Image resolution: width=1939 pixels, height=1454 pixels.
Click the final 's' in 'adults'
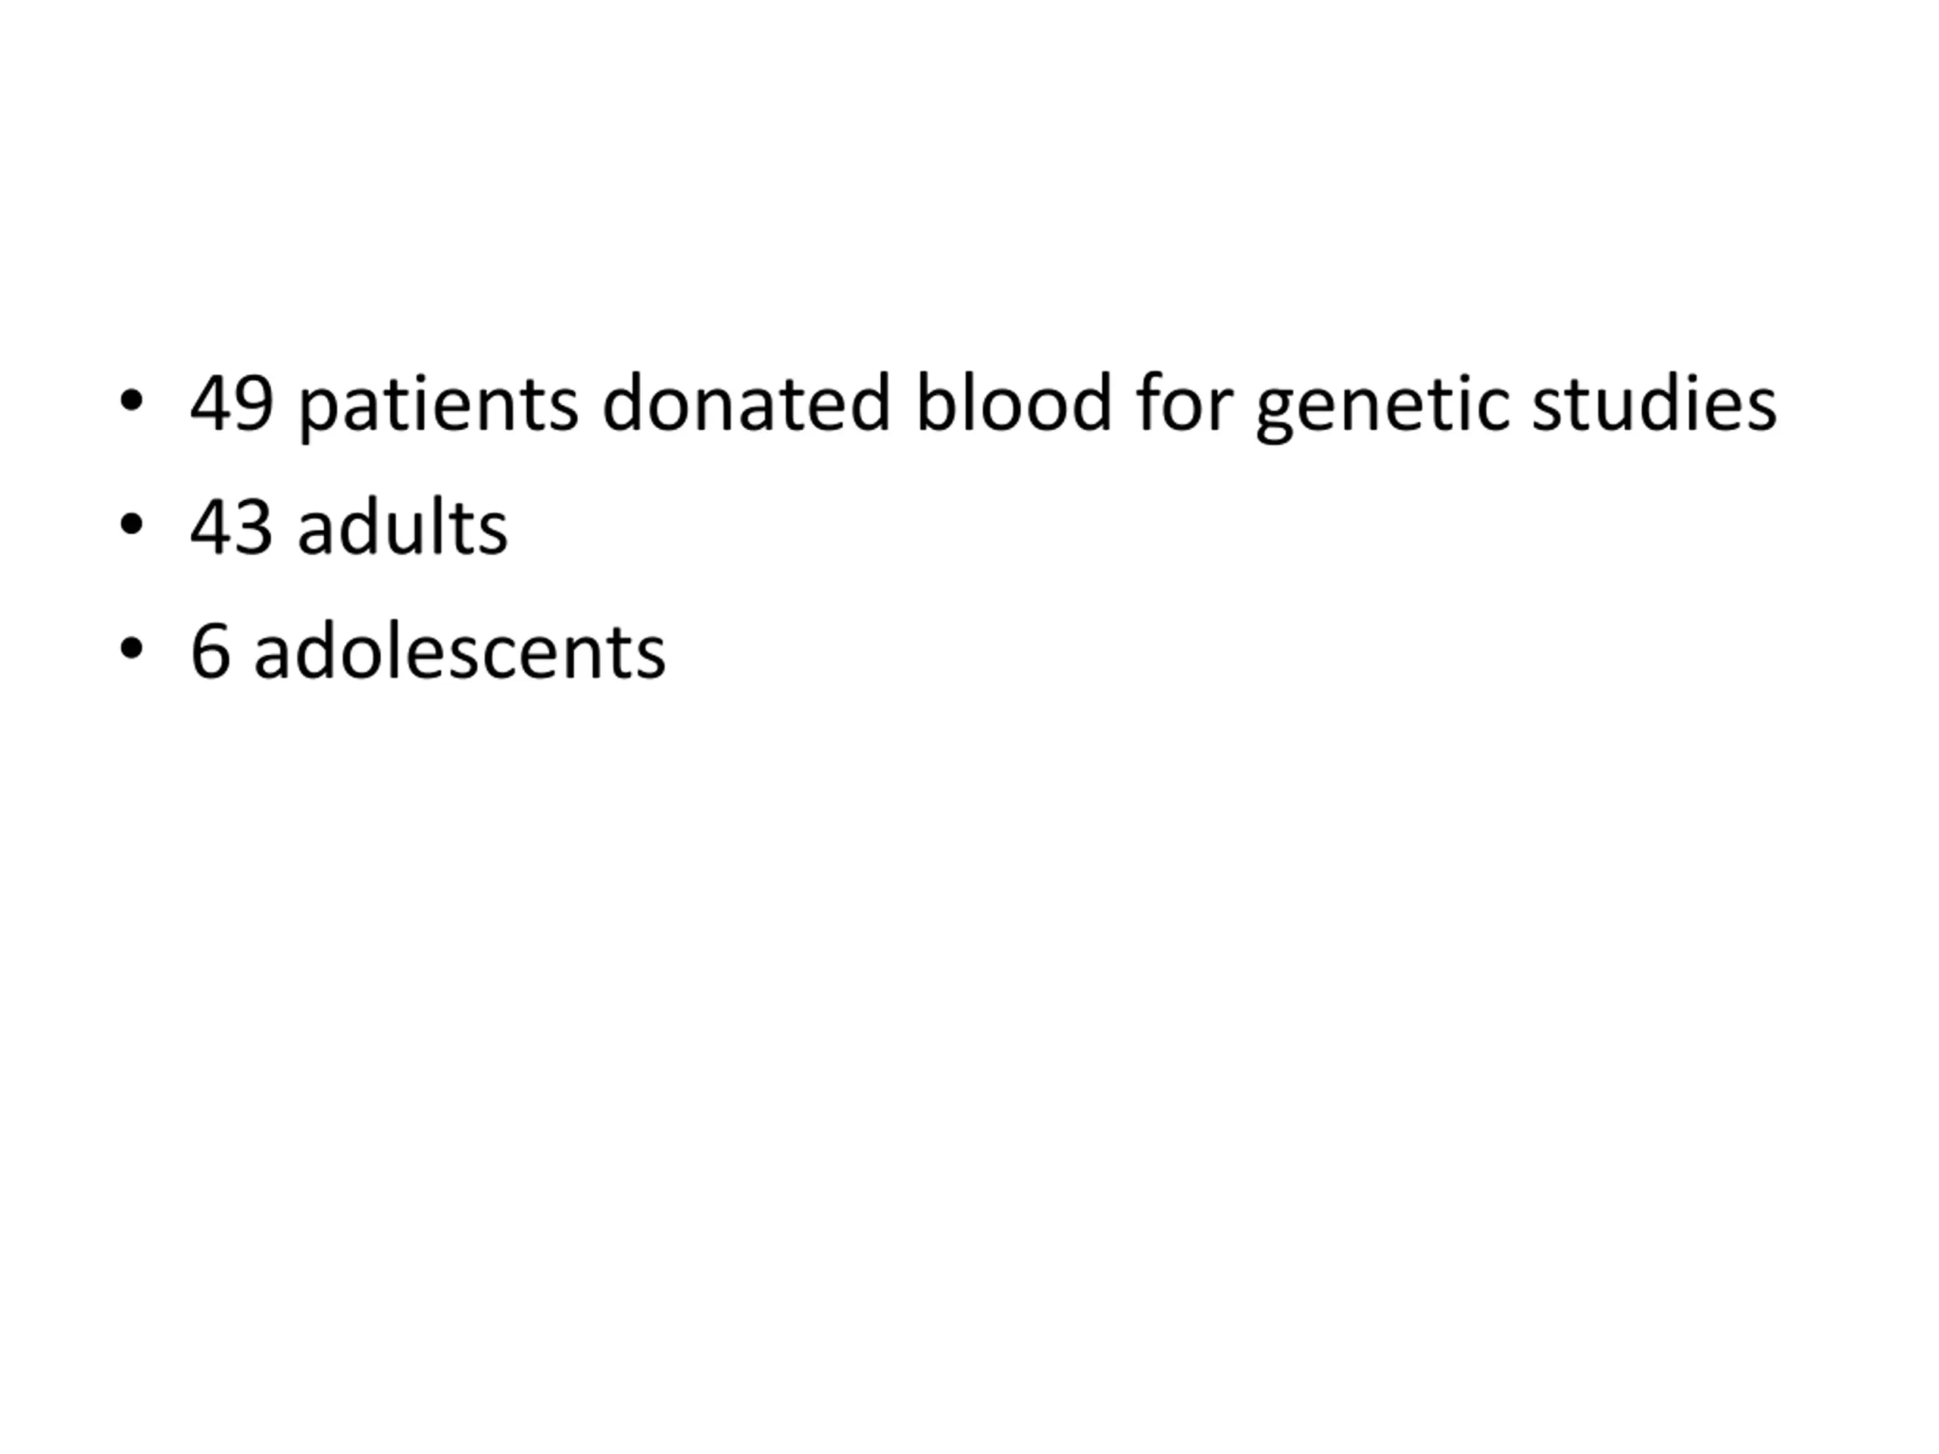pyautogui.click(x=491, y=535)
